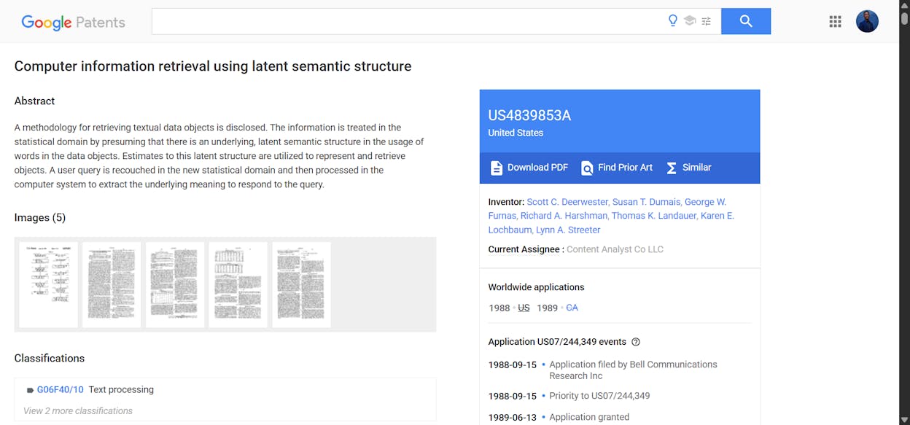910x425 pixels.
Task: Click the events help question icon
Action: coord(636,342)
